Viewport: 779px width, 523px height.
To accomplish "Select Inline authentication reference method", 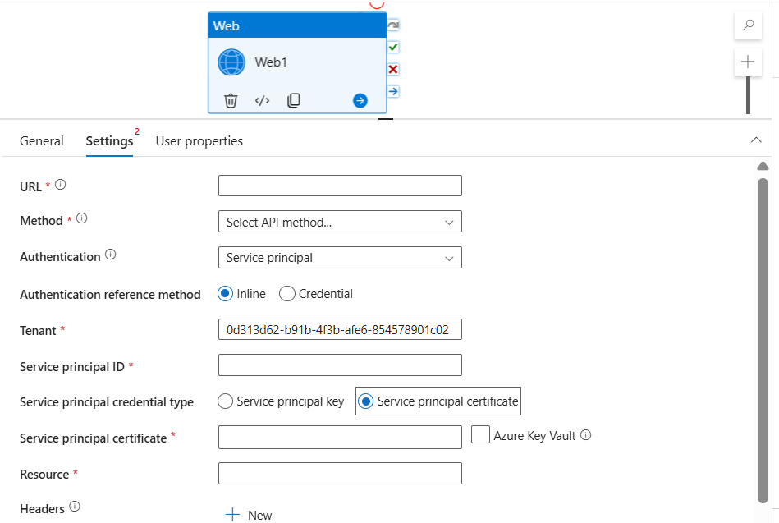I will [226, 294].
